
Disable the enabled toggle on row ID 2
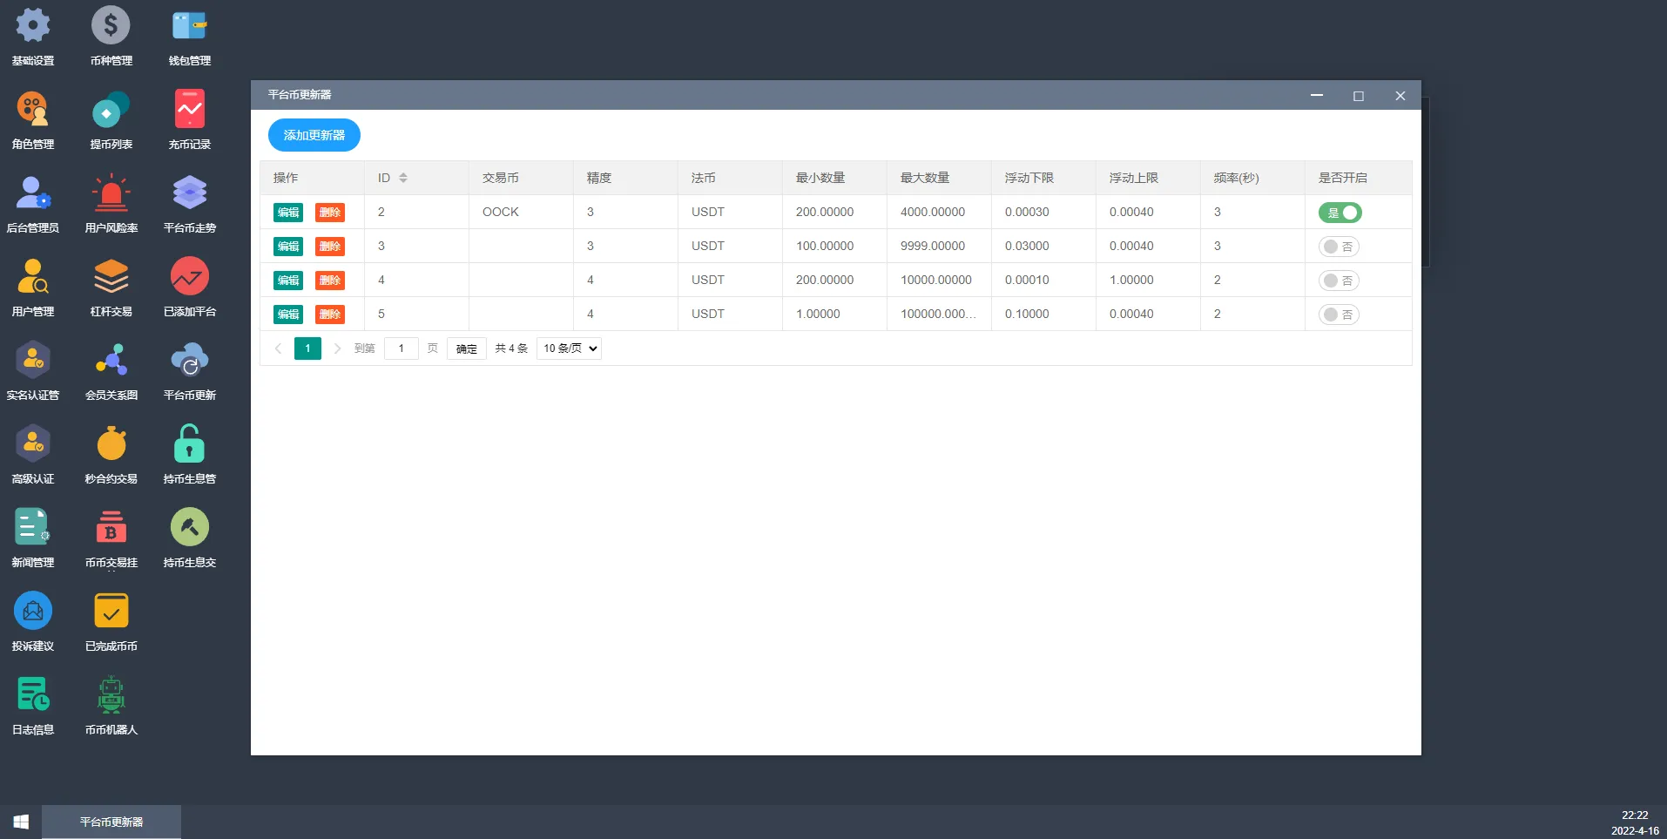(x=1340, y=212)
